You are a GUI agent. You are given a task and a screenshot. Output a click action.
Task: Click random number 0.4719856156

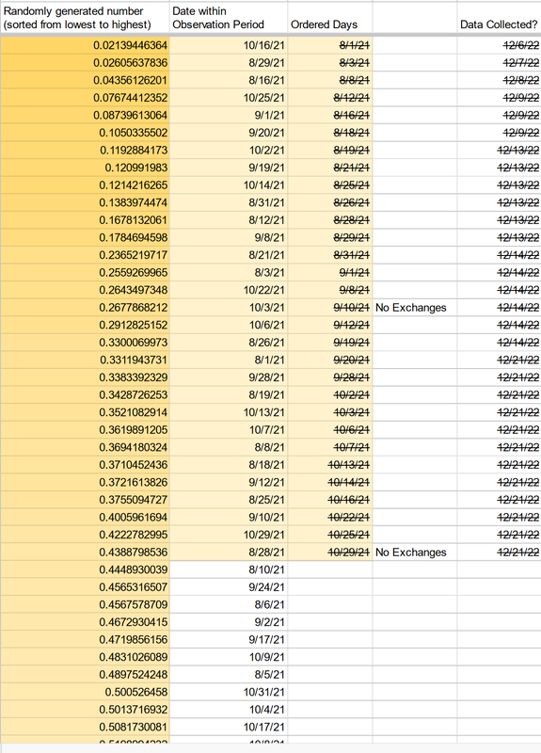click(x=85, y=640)
